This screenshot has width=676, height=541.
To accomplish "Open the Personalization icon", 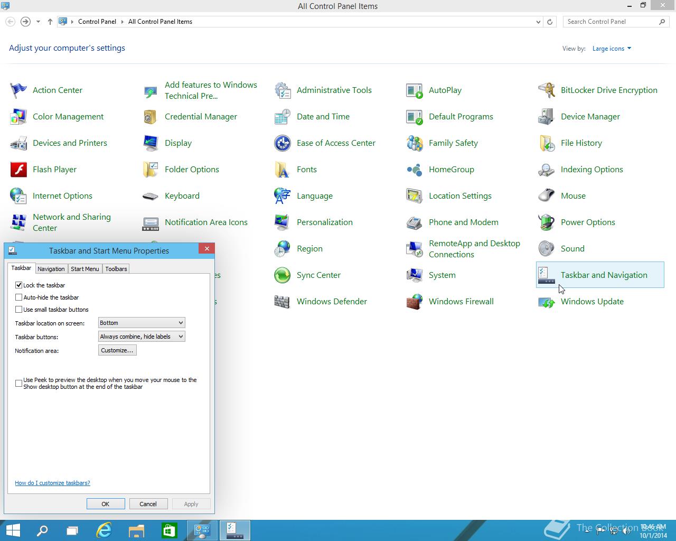I will pos(283,222).
